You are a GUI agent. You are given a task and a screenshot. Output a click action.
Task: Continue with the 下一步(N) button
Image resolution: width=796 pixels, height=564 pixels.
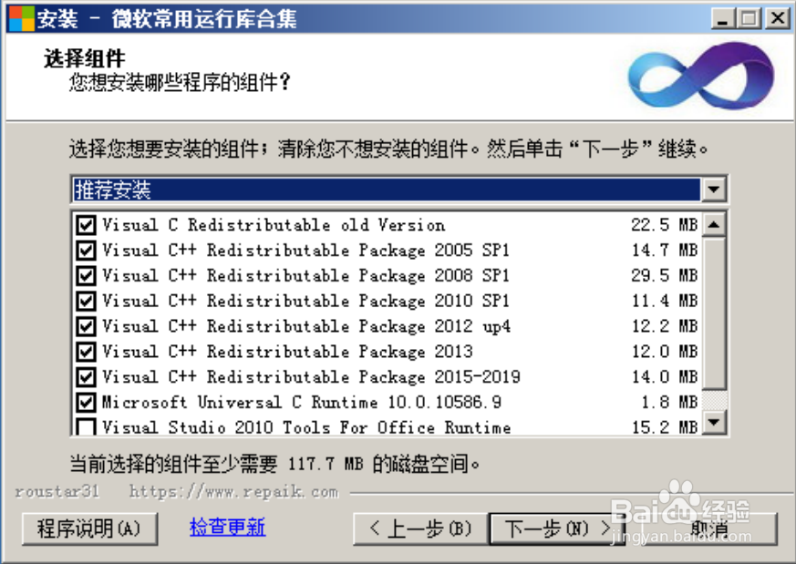point(557,528)
